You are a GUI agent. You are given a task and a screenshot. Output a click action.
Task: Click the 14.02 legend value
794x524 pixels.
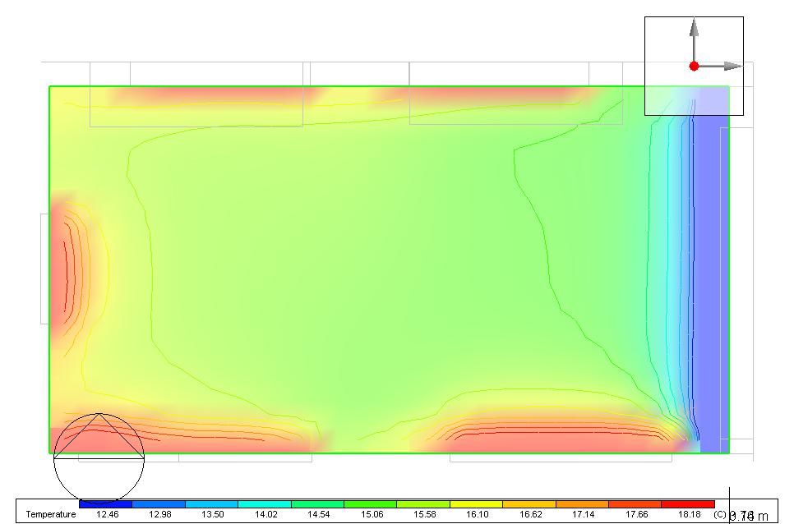pos(265,514)
